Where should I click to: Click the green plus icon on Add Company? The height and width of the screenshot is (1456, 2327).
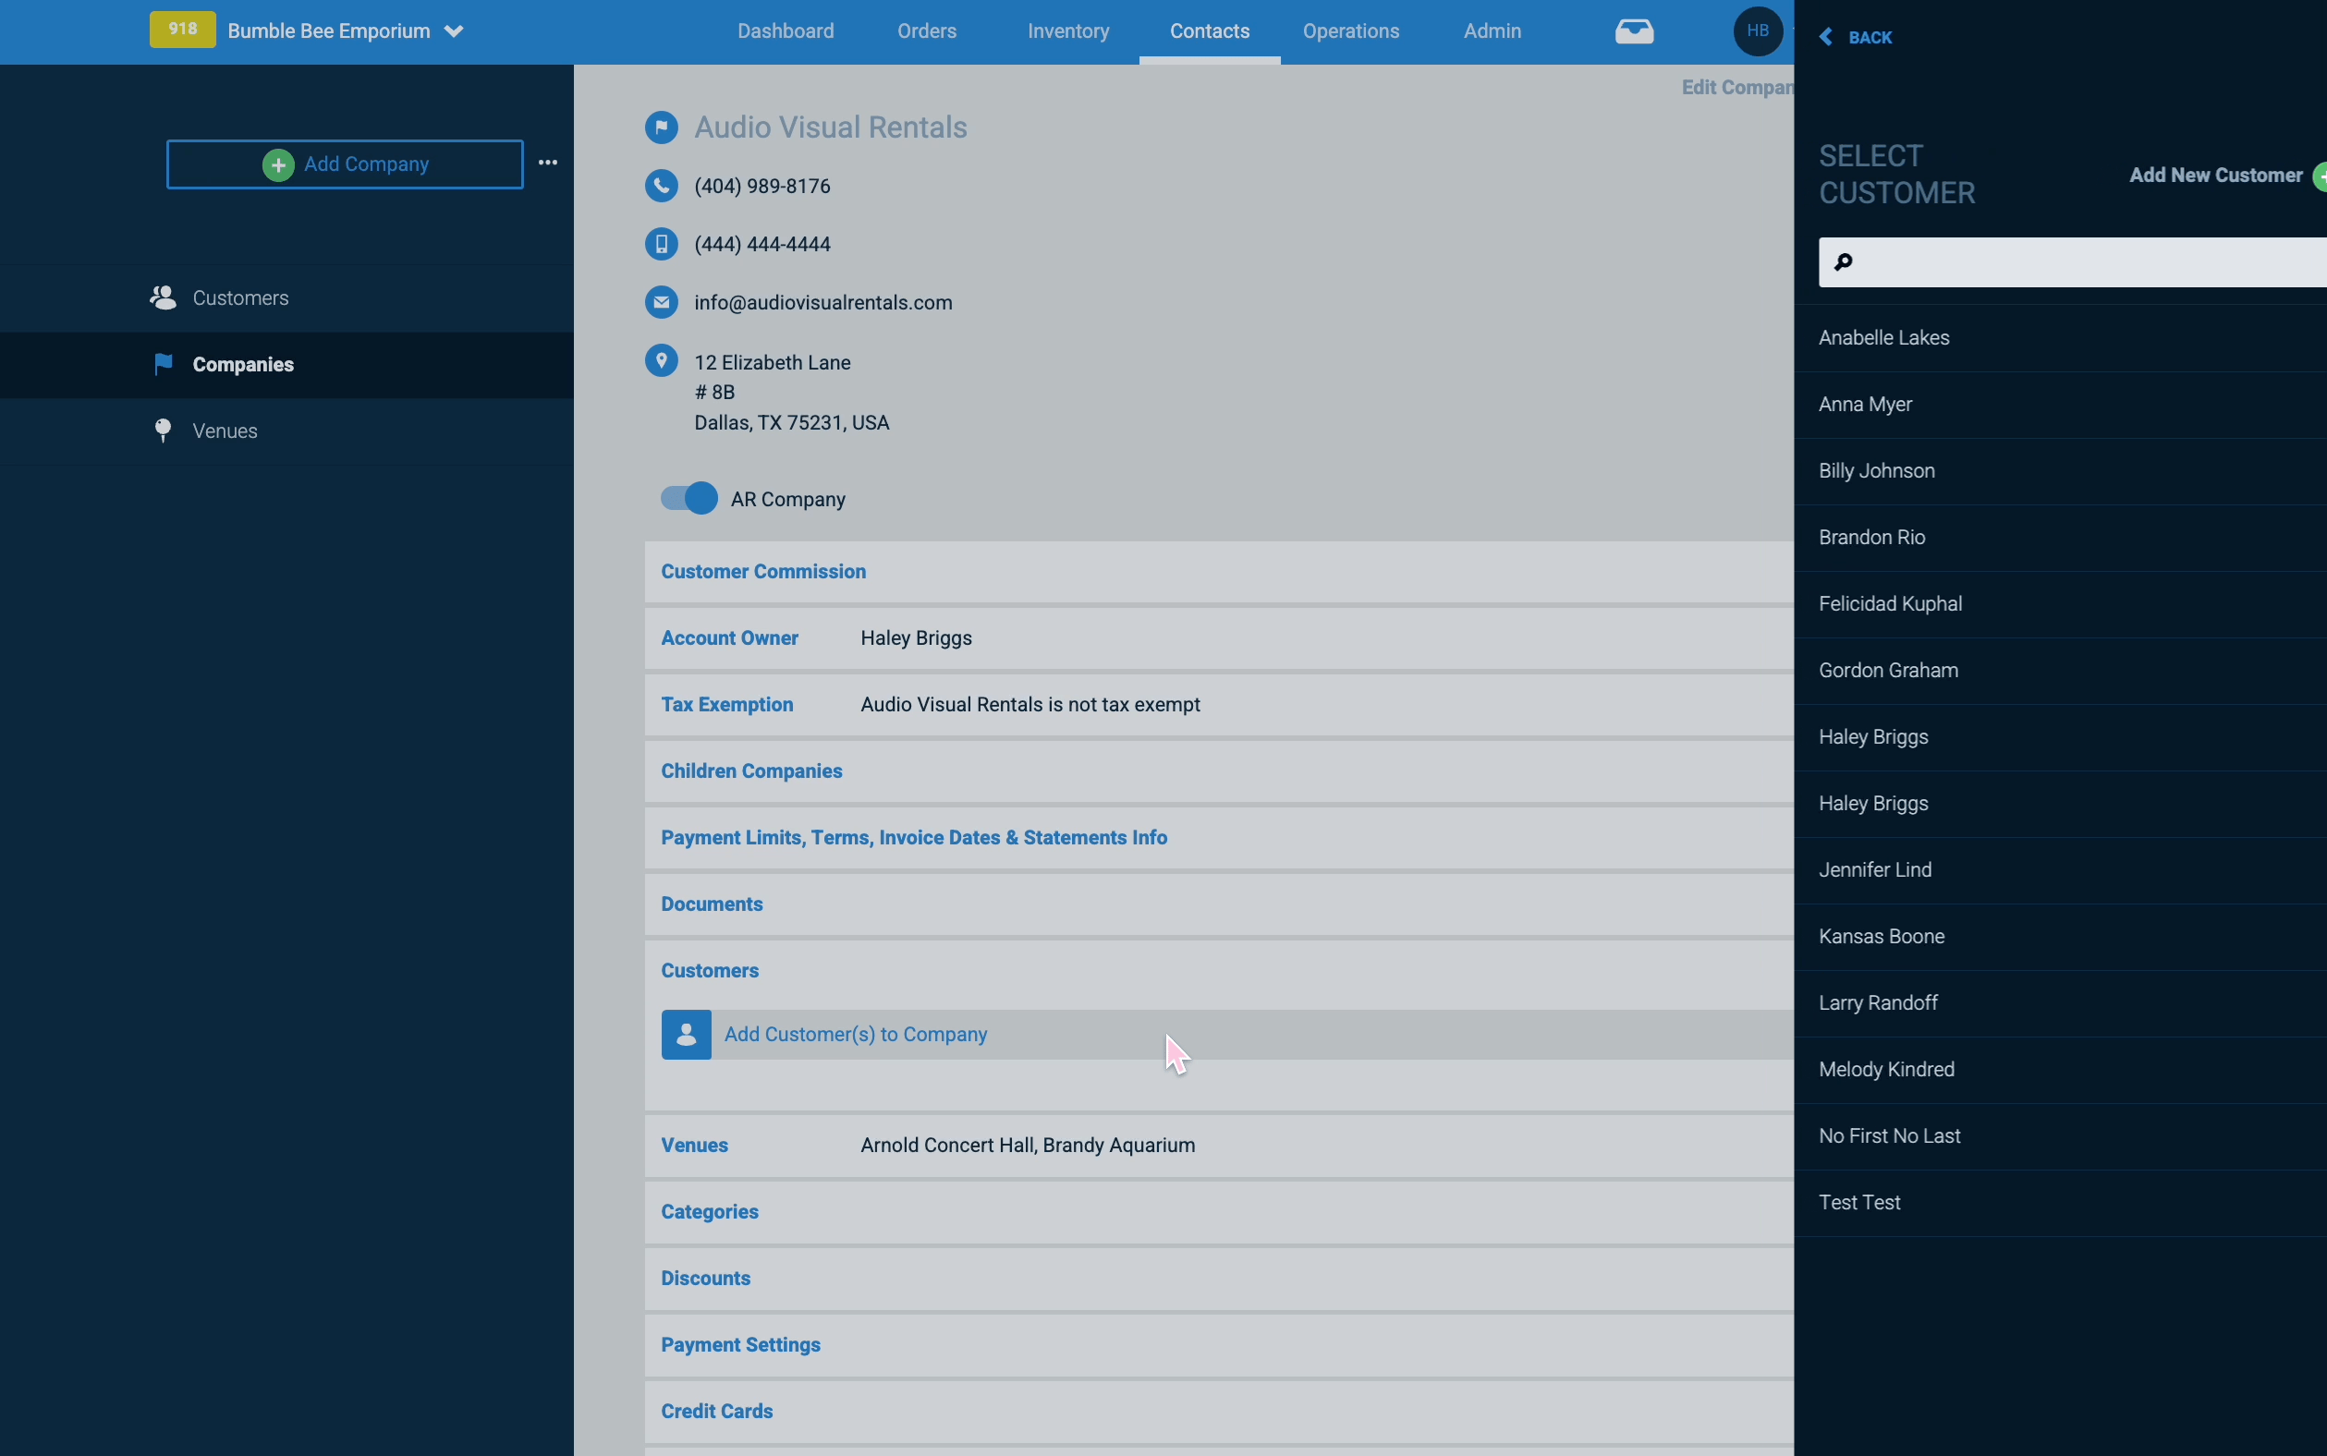coord(278,164)
